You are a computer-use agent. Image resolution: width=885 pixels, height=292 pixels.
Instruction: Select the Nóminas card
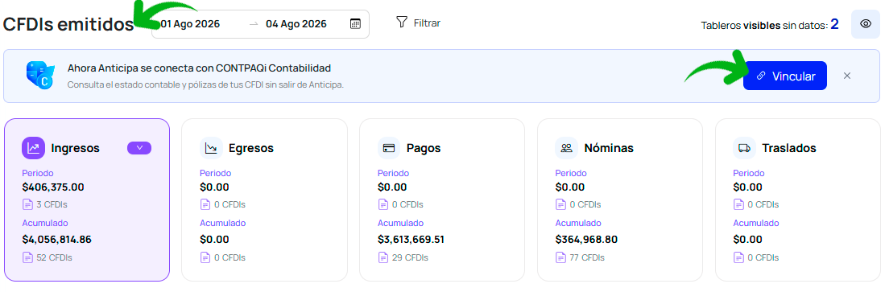point(620,199)
